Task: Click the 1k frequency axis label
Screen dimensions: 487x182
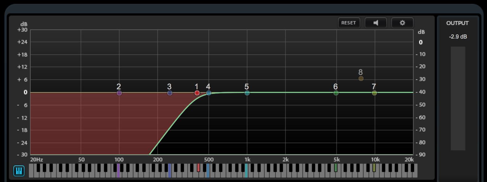Action: pos(247,160)
